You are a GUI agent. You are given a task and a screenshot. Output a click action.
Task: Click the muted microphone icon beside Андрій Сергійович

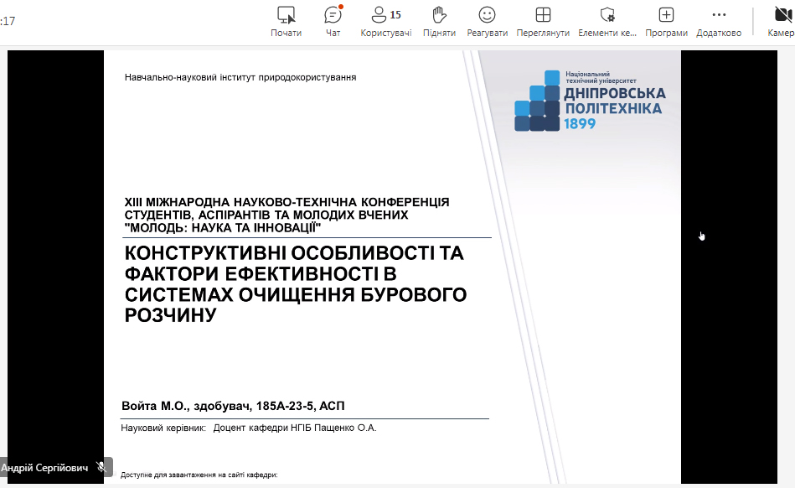click(x=101, y=468)
